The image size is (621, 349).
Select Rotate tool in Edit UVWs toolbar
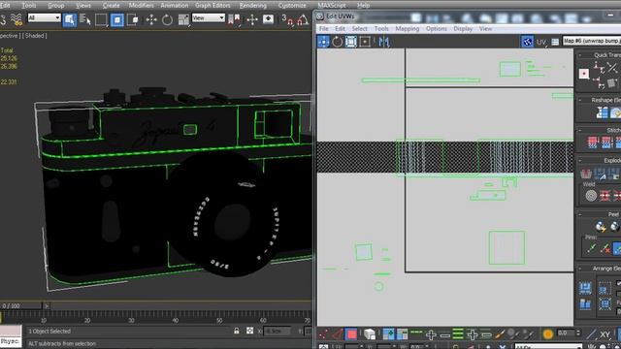pyautogui.click(x=337, y=42)
